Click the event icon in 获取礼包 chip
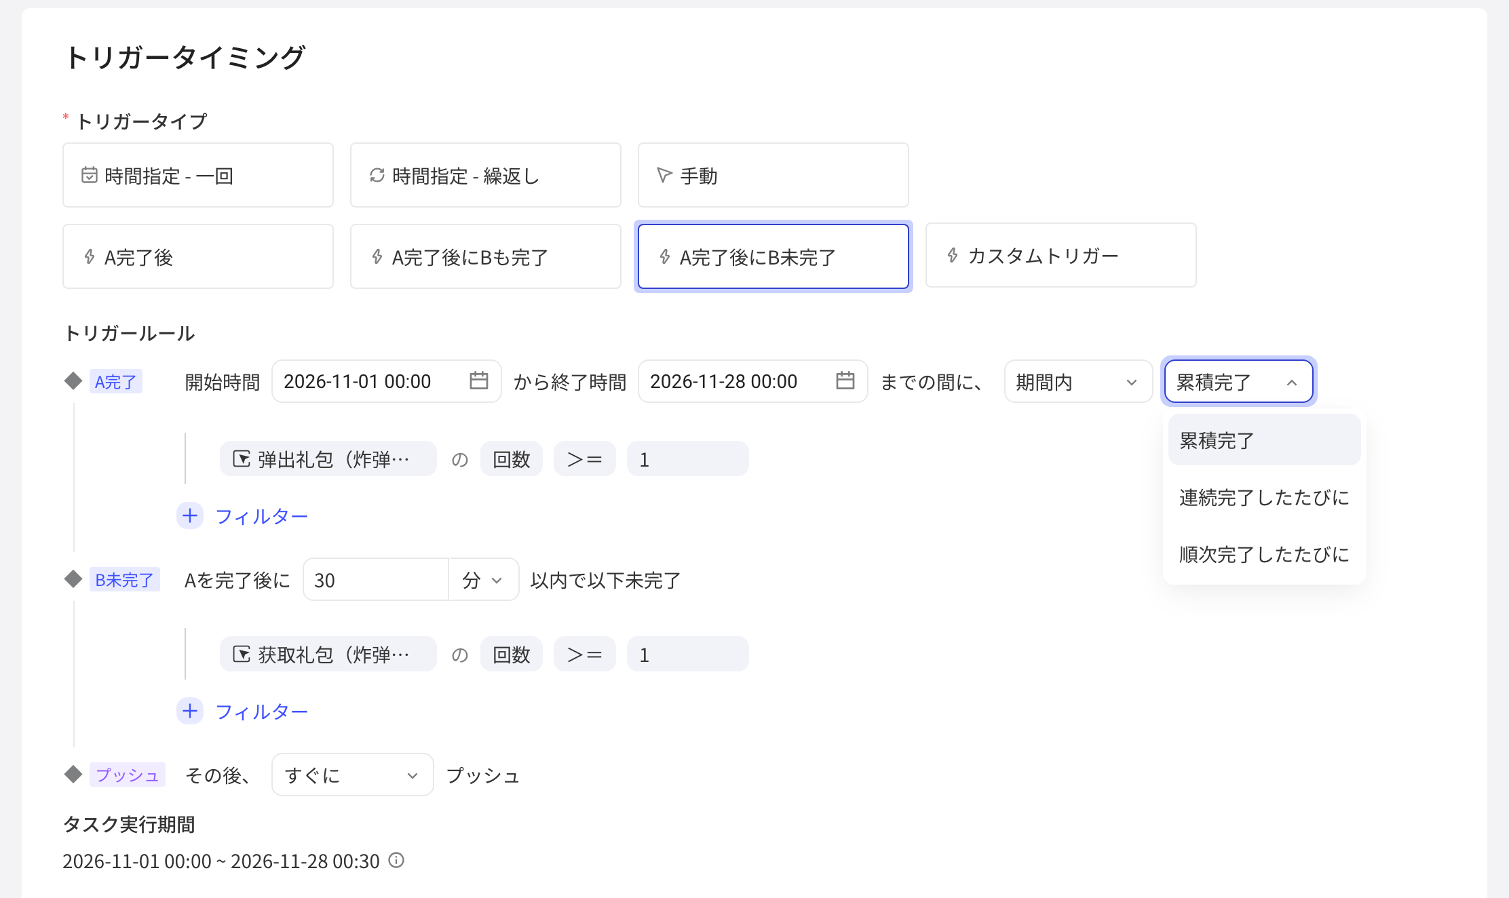 (x=242, y=655)
